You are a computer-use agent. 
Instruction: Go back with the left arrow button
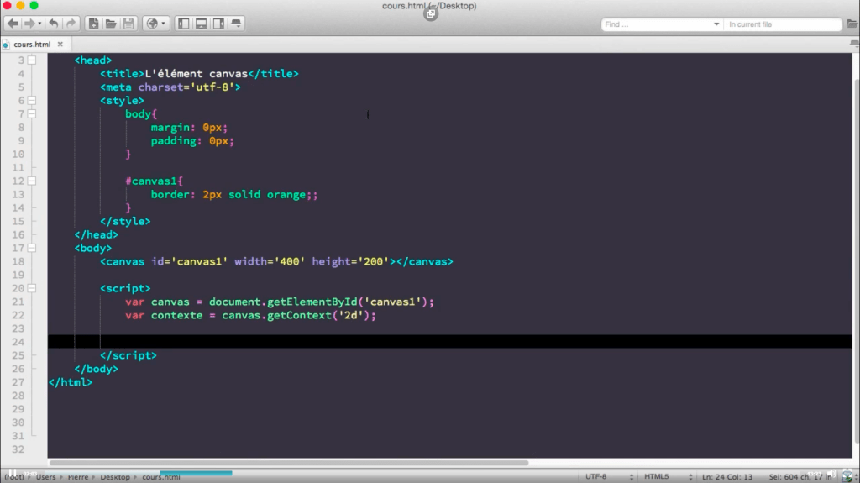pos(13,24)
